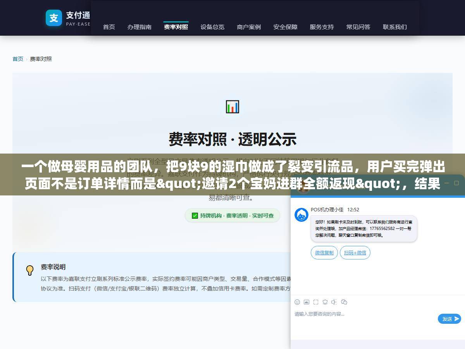The width and height of the screenshot is (465, 349).
Task: Open the 常见问答 nav item
Action: (358, 27)
